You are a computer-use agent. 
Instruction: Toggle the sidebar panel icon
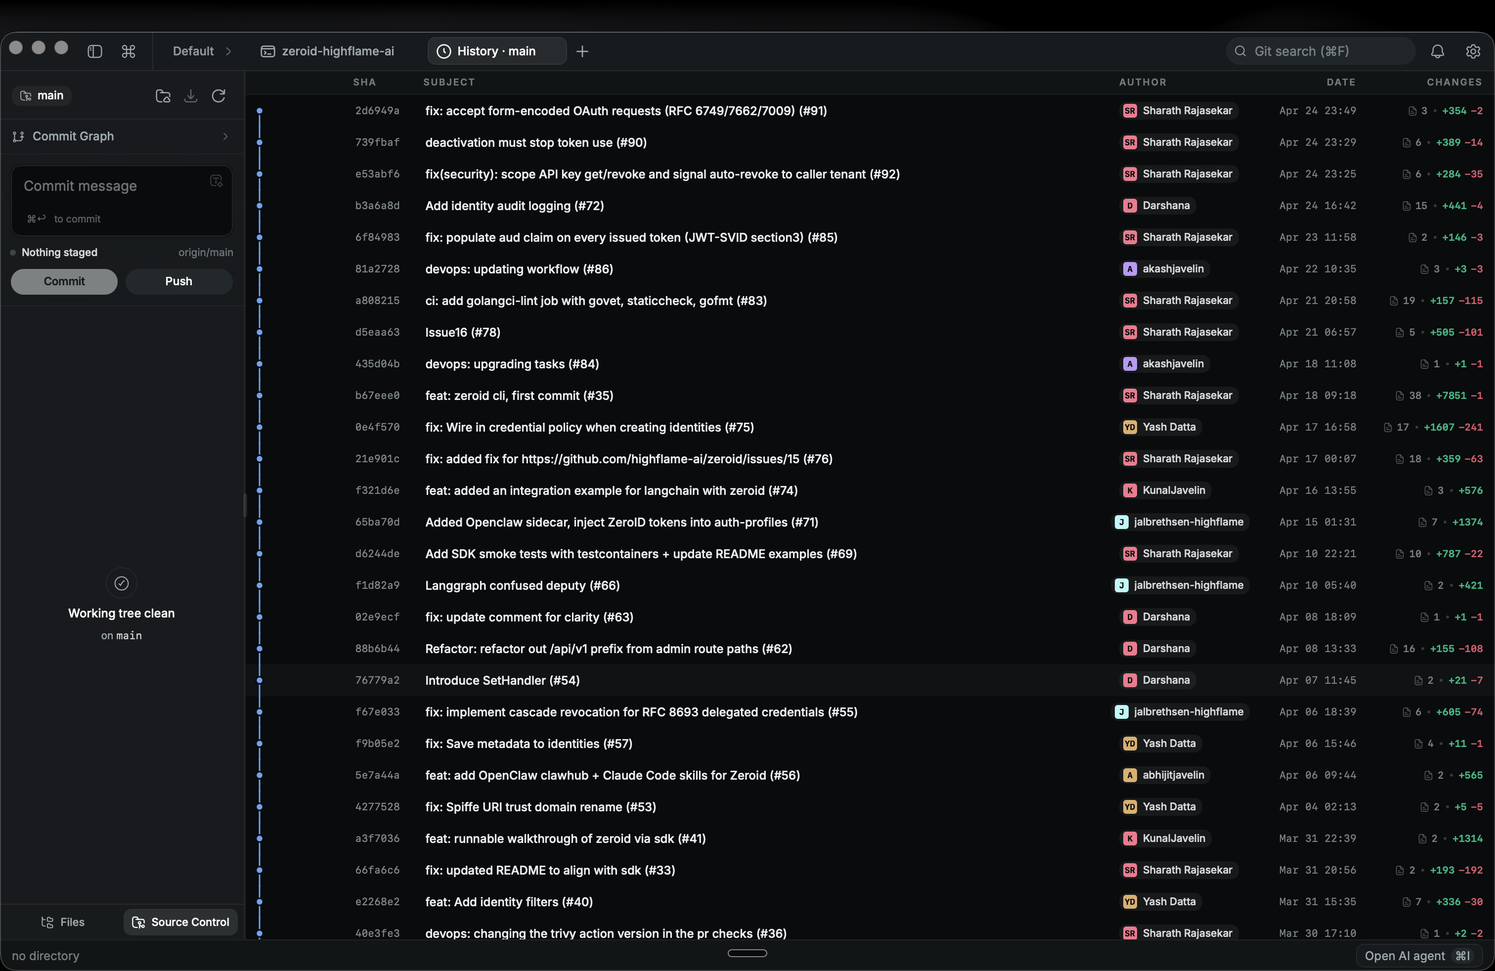[95, 51]
